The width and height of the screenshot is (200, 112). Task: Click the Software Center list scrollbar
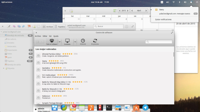[x=174, y=54]
